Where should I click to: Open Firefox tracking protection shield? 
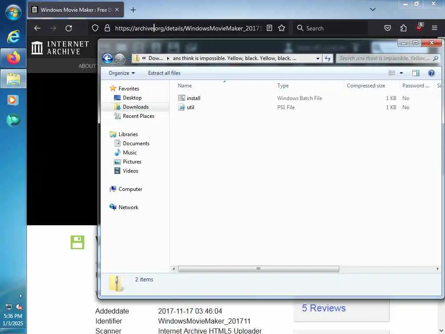click(x=95, y=28)
